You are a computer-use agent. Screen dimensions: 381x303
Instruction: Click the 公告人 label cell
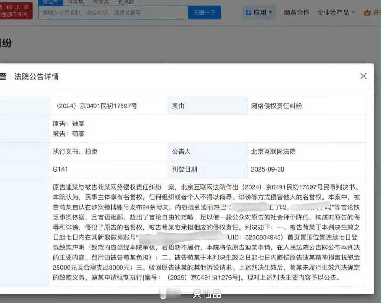[x=207, y=152]
